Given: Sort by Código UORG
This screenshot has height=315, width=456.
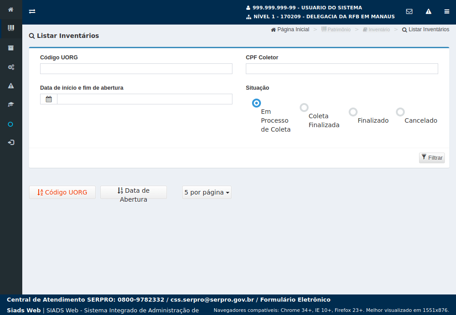Looking at the screenshot, I should point(62,192).
